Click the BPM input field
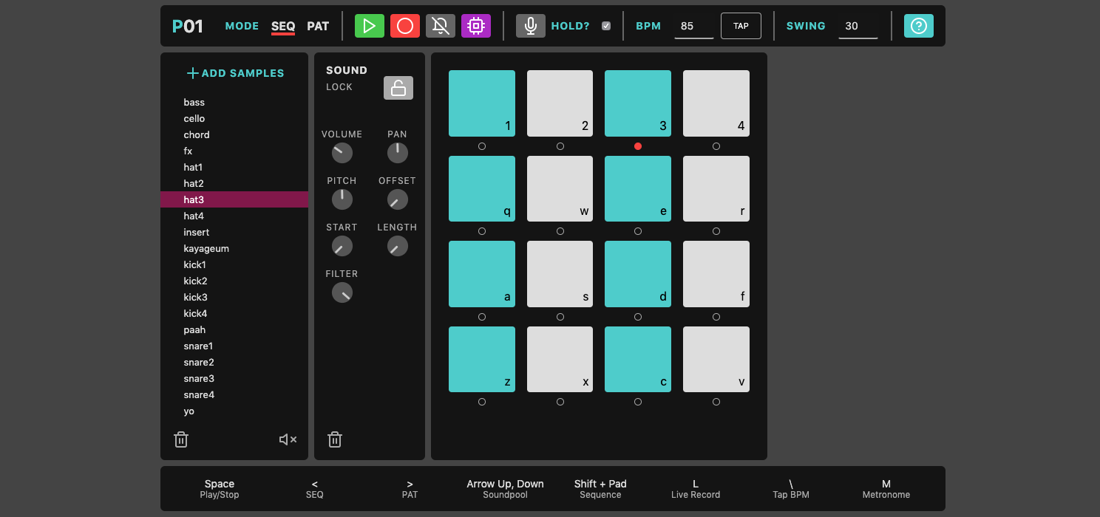The image size is (1100, 517). pos(693,26)
